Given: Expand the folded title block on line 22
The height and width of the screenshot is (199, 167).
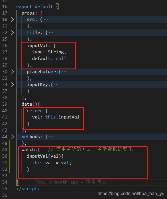Looking at the screenshot, I should point(13,33).
